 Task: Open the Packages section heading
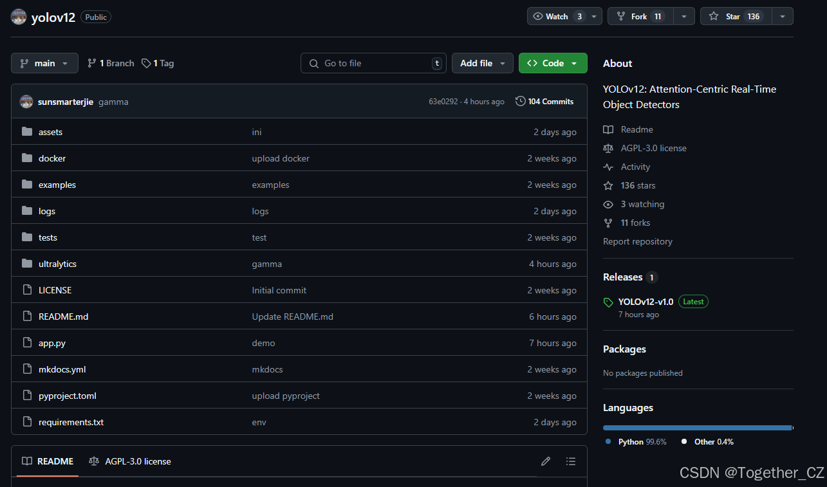624,349
